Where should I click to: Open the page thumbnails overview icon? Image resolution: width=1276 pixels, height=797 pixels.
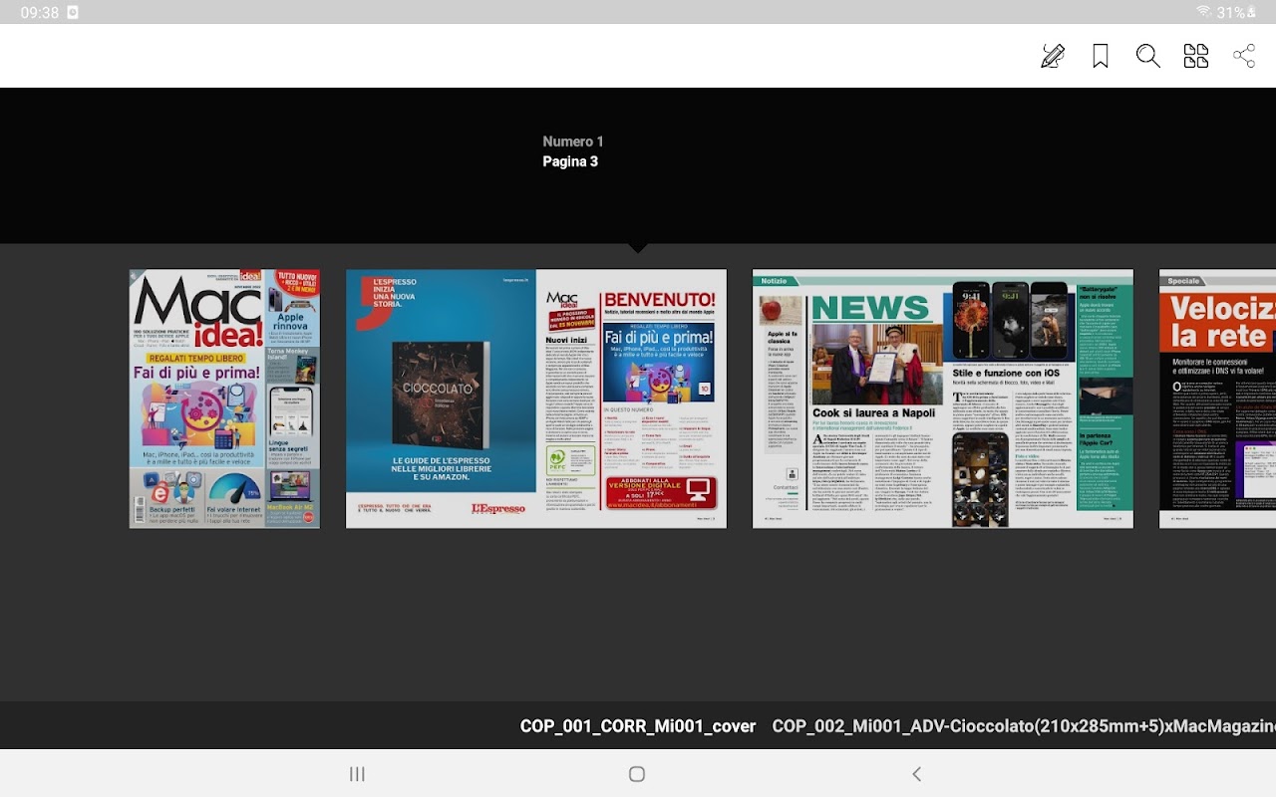(1196, 56)
